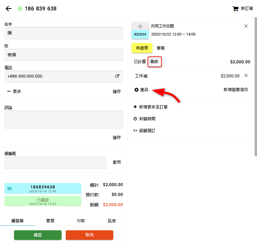Click the plus icon next to 產品
257x247 pixels.
point(137,90)
